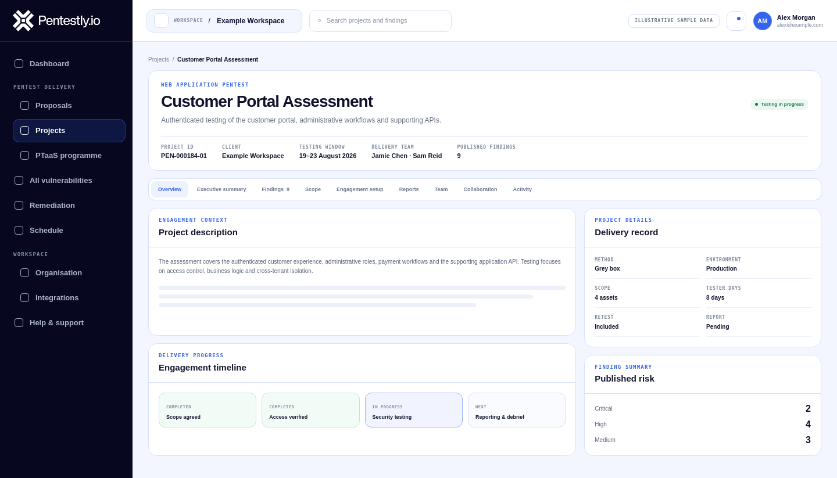Click the High risk count row

pos(703,425)
